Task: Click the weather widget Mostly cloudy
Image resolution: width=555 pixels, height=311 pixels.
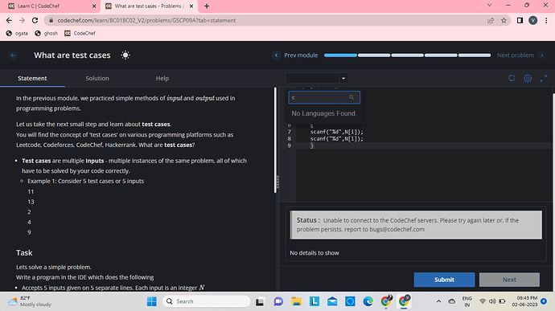Action: (30, 301)
